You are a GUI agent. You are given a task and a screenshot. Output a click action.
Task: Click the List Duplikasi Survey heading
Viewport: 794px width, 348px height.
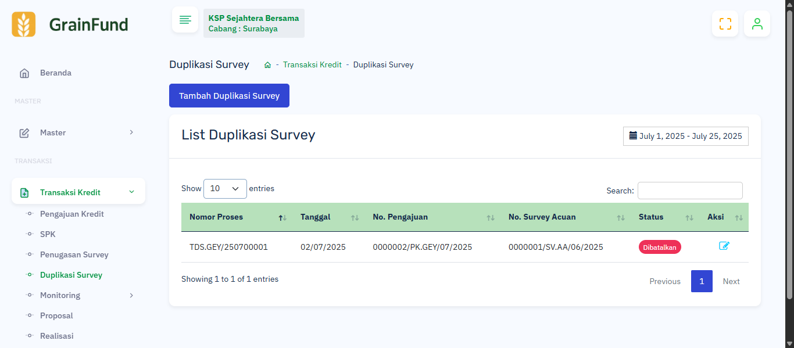coord(248,135)
